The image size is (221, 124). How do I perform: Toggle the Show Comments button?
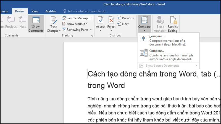(36, 24)
